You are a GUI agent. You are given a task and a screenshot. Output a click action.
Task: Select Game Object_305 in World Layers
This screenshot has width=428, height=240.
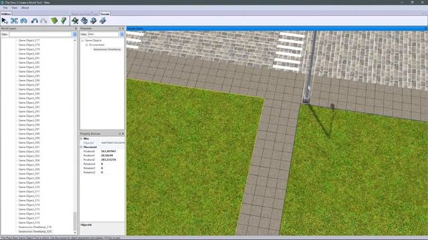[29, 165]
